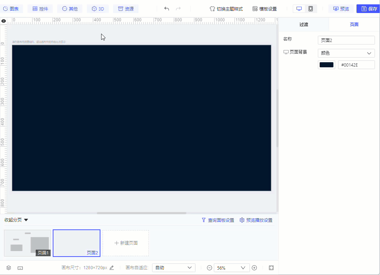Click the undo arrow in the toolbar

pyautogui.click(x=167, y=8)
